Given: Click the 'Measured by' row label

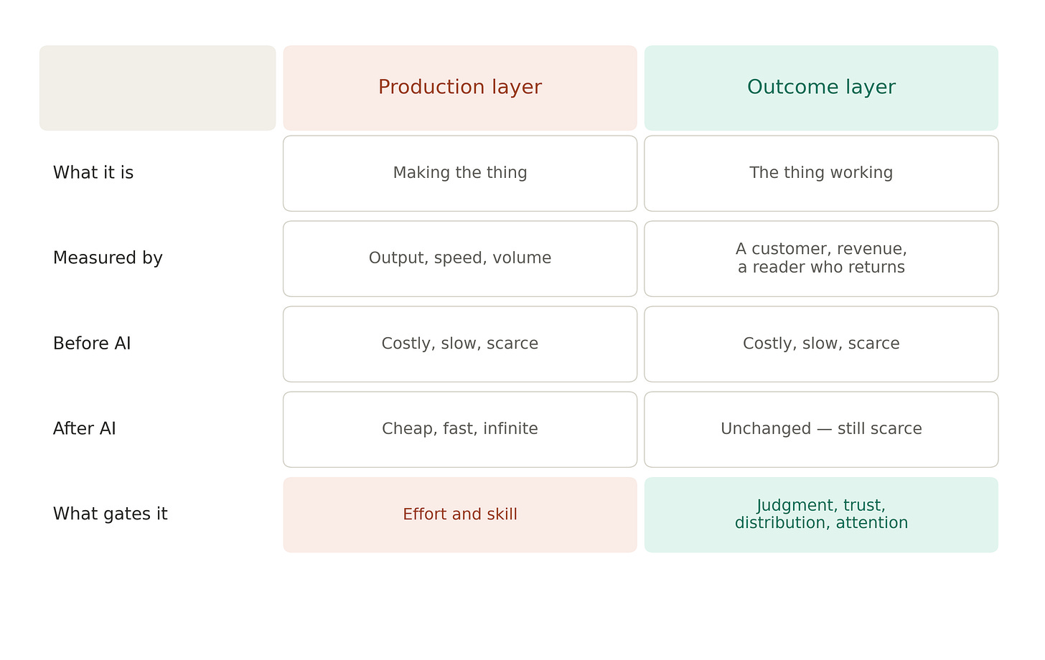Looking at the screenshot, I should (108, 258).
